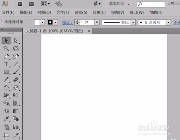This screenshot has width=180, height=140.
Task: Select the Shape Builder tool
Action: [x=6, y=103]
